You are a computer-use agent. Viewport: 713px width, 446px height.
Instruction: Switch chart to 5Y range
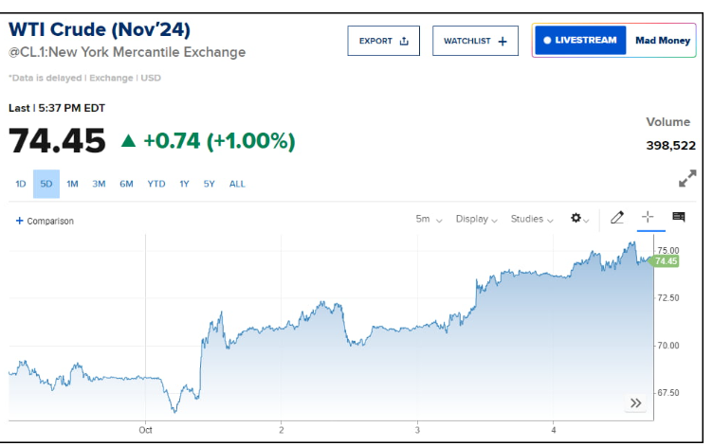coord(209,184)
